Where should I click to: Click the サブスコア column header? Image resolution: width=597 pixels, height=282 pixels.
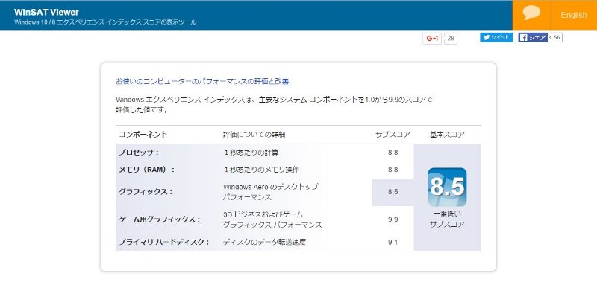pyautogui.click(x=393, y=135)
